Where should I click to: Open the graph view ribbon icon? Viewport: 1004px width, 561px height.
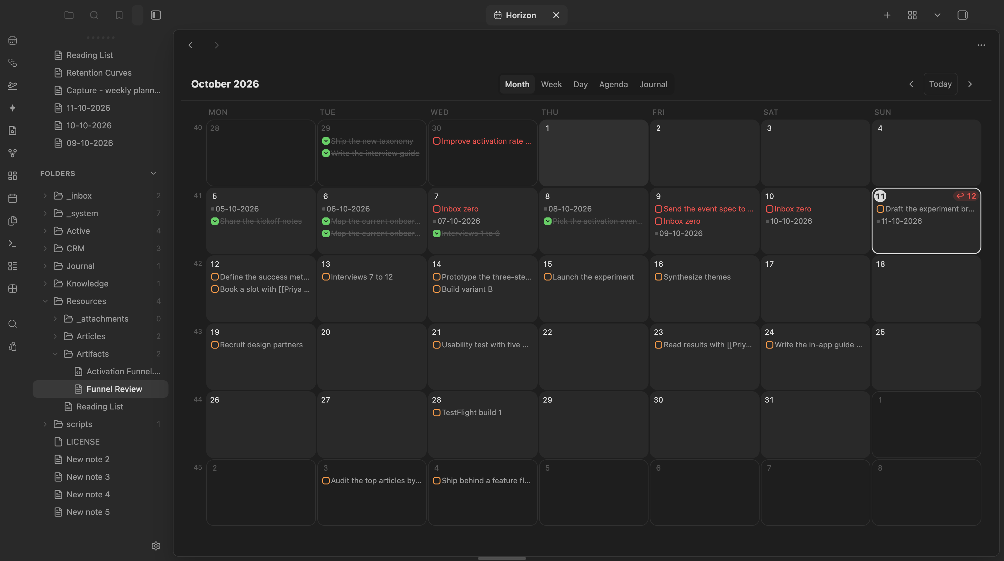(13, 153)
